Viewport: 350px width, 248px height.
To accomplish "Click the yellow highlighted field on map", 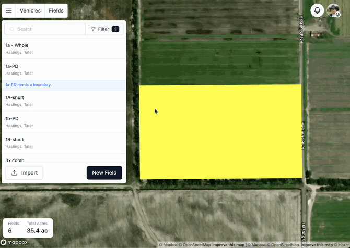I will coord(220,132).
